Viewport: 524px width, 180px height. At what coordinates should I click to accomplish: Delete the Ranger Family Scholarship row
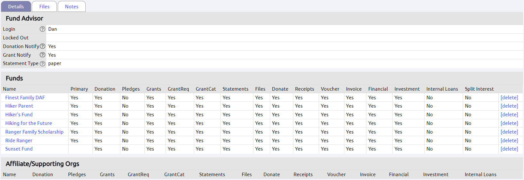509,132
